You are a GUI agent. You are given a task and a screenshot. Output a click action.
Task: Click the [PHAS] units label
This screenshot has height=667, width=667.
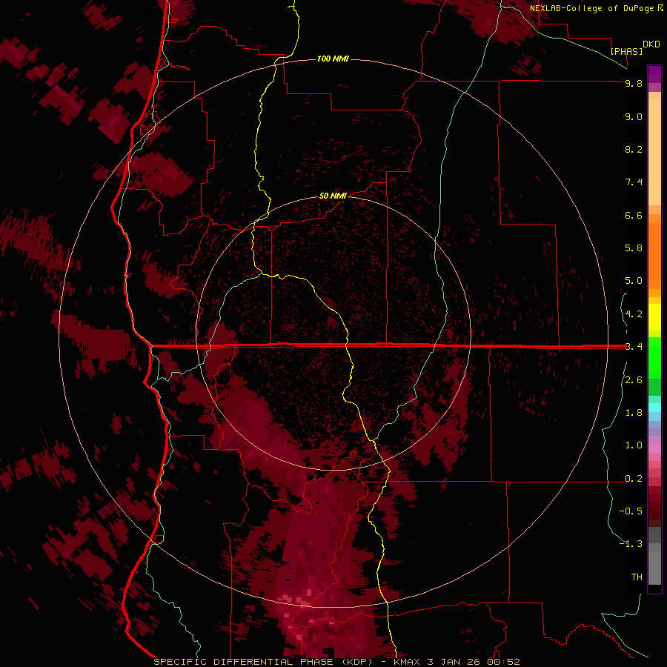626,51
